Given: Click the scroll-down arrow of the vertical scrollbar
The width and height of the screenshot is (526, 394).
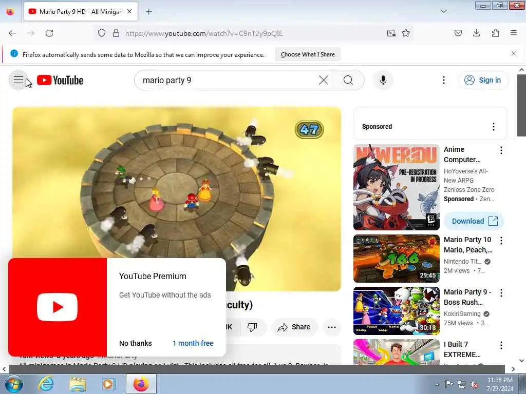Looking at the screenshot, I should [521, 361].
